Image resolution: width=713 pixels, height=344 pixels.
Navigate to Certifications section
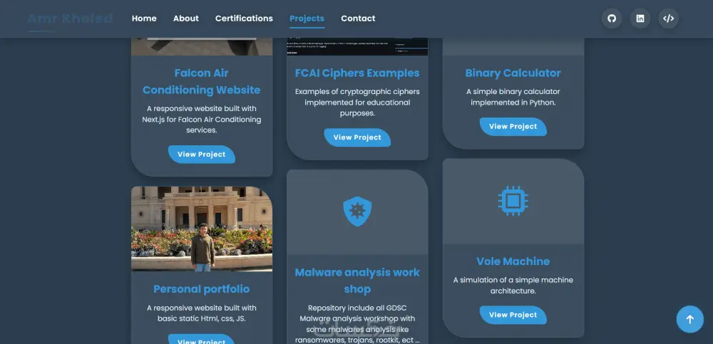244,19
